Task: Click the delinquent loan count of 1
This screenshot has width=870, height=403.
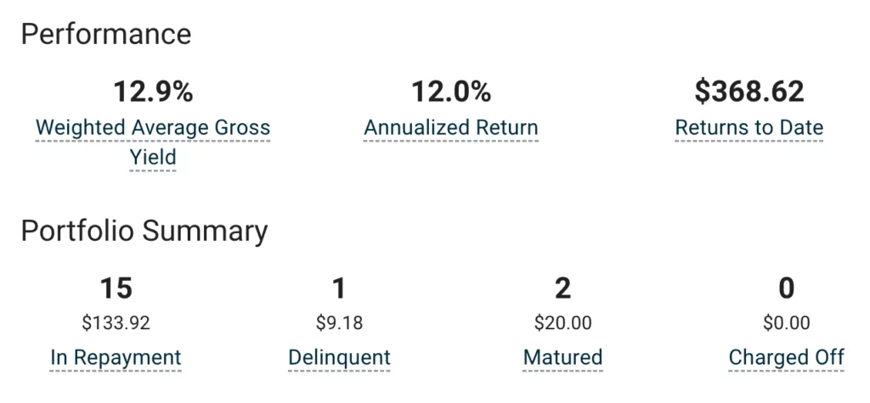Action: coord(339,288)
